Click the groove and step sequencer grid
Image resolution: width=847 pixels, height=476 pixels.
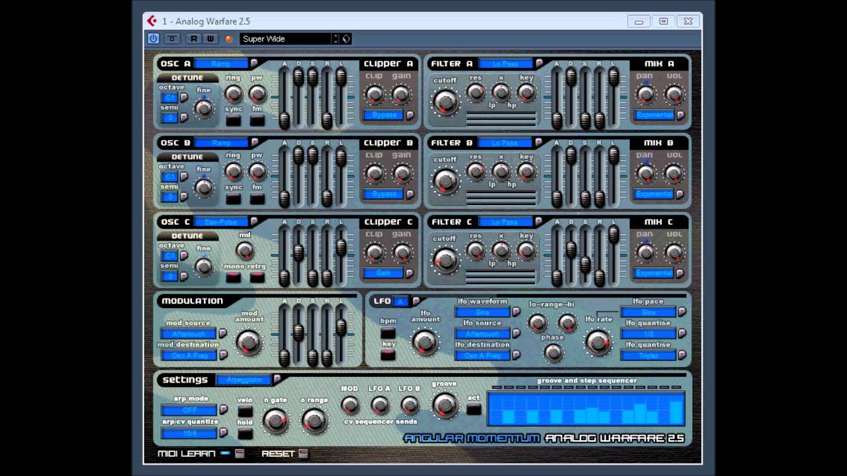[x=586, y=408]
